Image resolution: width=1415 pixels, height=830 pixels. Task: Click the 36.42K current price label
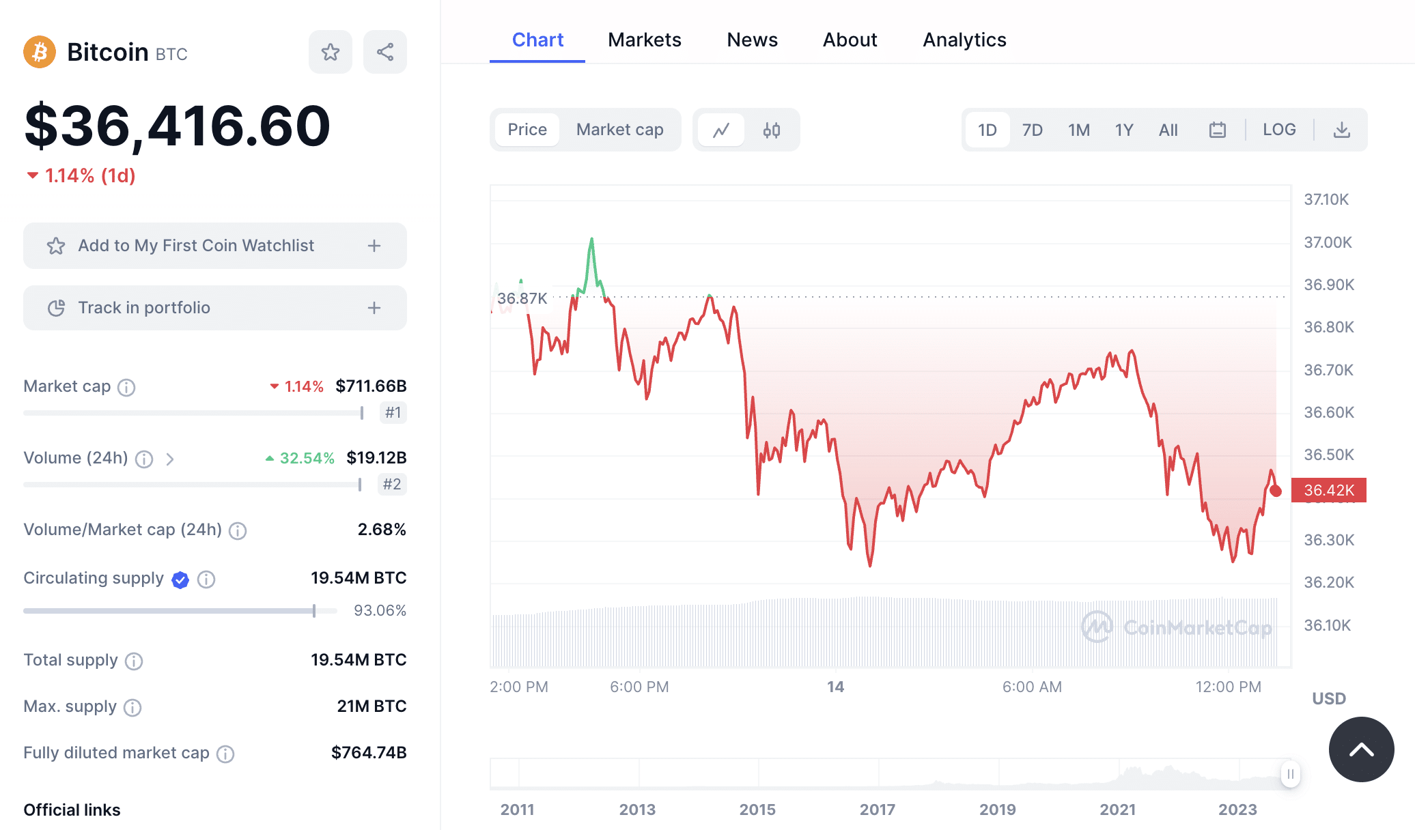(x=1329, y=490)
